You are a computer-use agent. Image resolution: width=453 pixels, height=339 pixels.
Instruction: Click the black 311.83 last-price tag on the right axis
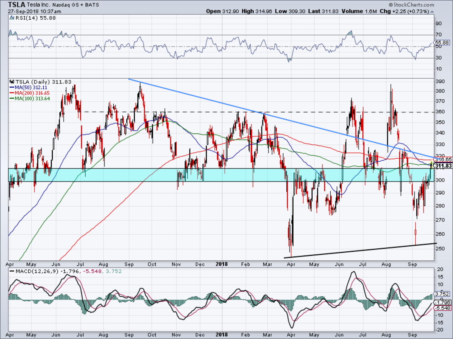click(443, 166)
